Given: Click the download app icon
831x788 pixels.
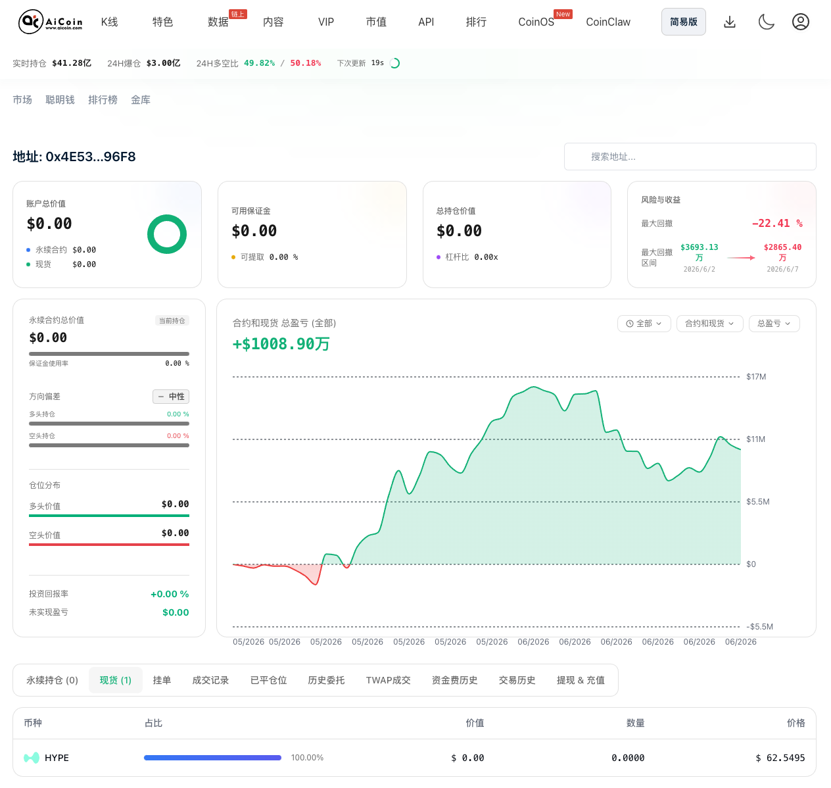Looking at the screenshot, I should tap(730, 22).
